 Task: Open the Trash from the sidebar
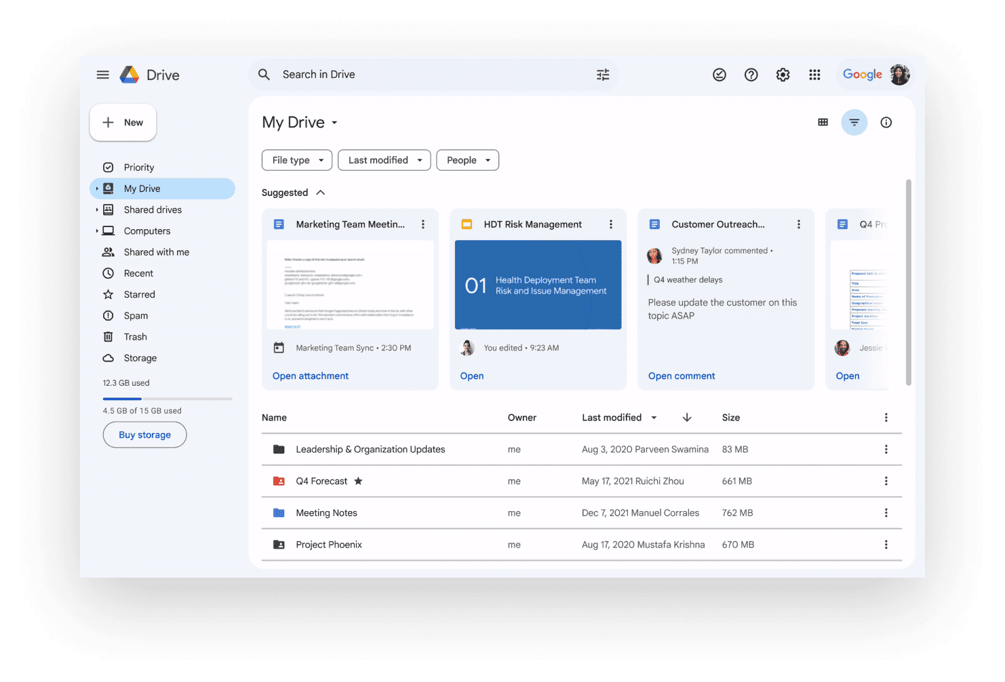pyautogui.click(x=135, y=336)
